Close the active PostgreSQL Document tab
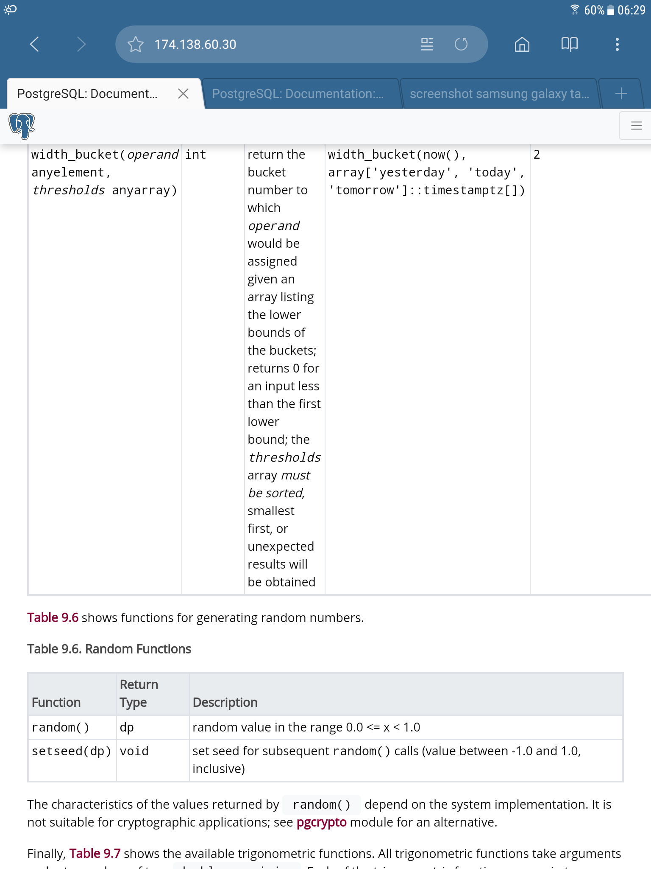The height and width of the screenshot is (869, 651). point(183,93)
